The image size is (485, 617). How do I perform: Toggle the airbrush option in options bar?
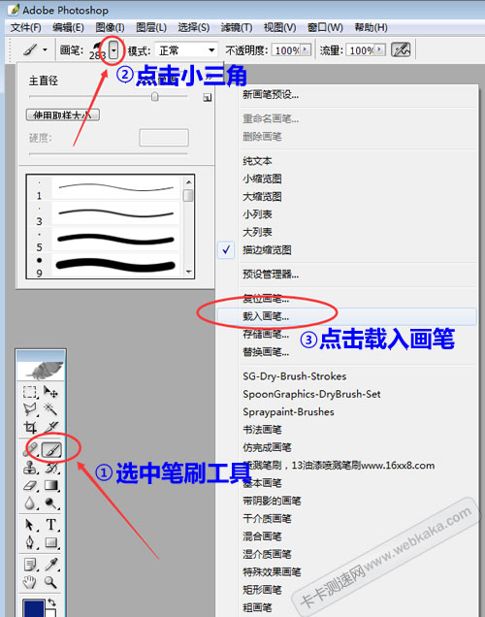[402, 50]
